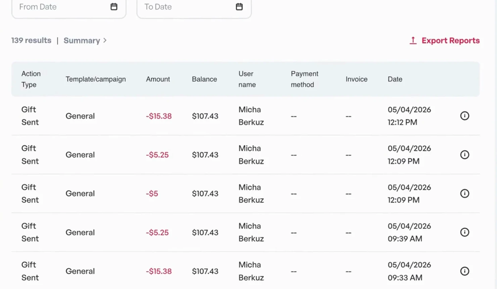This screenshot has height=289, width=497.
Task: Click -$15.38 amount in 09:33 AM row
Action: click(x=159, y=271)
